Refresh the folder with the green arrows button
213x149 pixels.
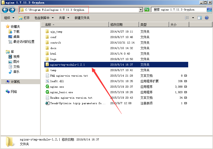[x=147, y=10]
